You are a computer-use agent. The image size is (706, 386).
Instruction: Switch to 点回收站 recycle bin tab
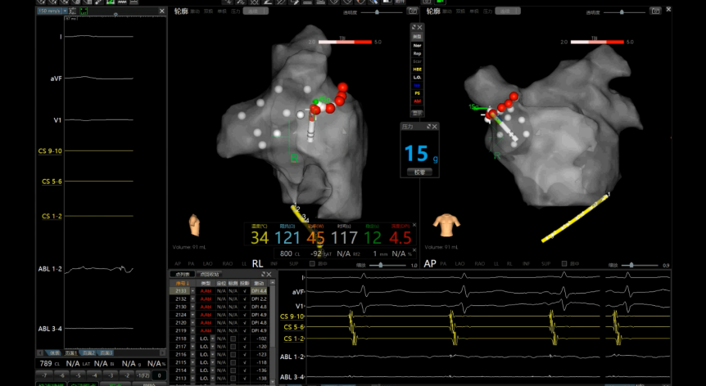click(210, 274)
